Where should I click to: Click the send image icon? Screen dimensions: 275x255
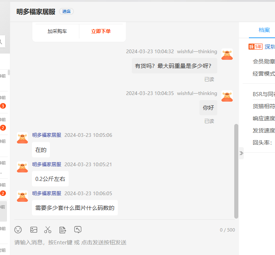pos(34,230)
